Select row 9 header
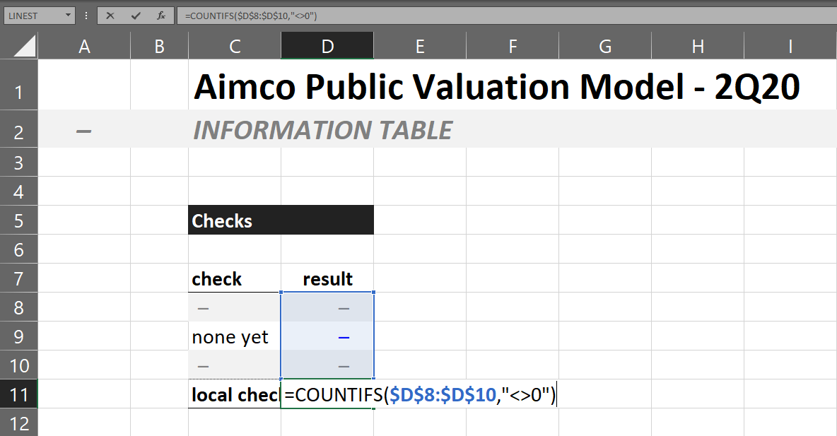This screenshot has width=837, height=436. point(18,336)
